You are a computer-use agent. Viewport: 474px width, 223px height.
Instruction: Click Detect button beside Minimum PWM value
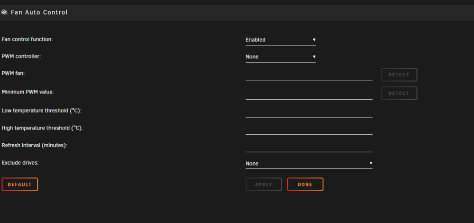pyautogui.click(x=399, y=93)
